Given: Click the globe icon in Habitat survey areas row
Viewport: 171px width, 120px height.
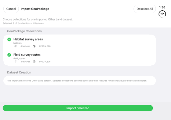Looking at the screenshot, I should (34, 46).
